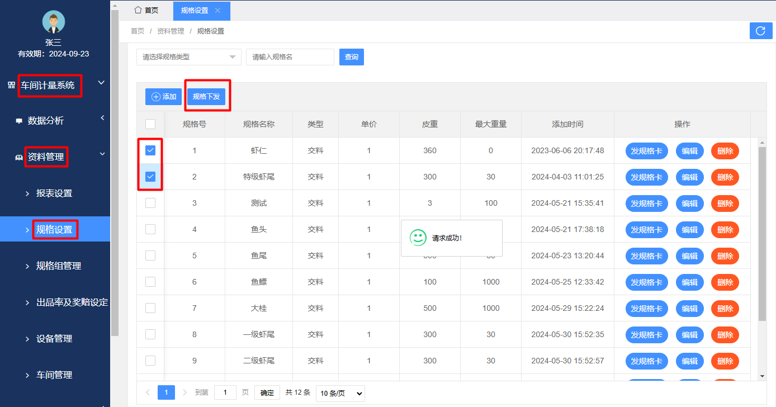
Task: Click the plus icon on 添加 button
Action: tap(156, 97)
